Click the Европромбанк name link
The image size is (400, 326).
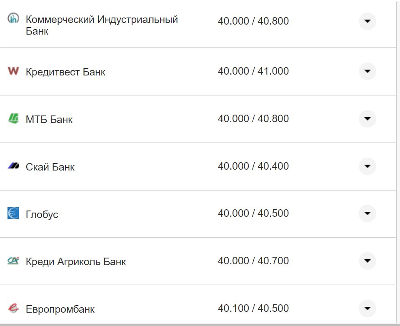[60, 309]
